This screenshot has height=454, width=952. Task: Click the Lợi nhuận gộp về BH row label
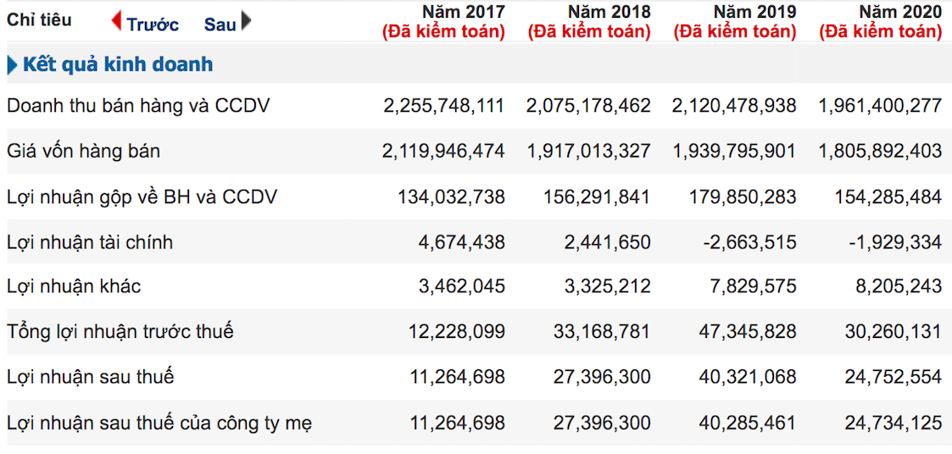point(142,197)
